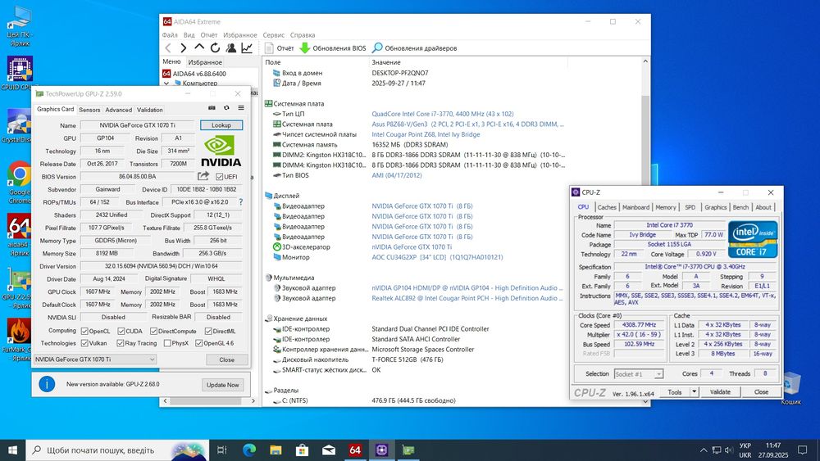820x461 pixels.
Task: Switch to Mainboard tab in CPU-Z
Action: pyautogui.click(x=635, y=207)
